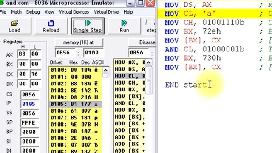Execute a Single Step

pyautogui.click(x=88, y=26)
